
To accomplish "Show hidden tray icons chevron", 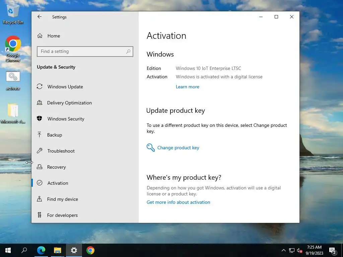I will [283, 250].
